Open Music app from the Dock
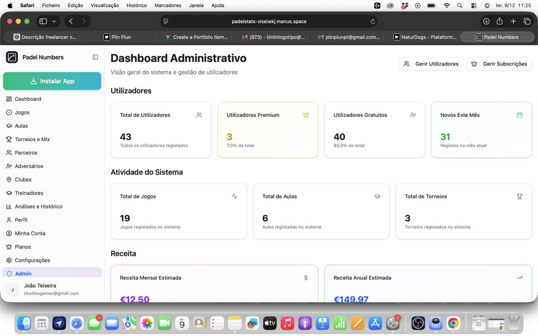The image size is (538, 336). coord(287,323)
